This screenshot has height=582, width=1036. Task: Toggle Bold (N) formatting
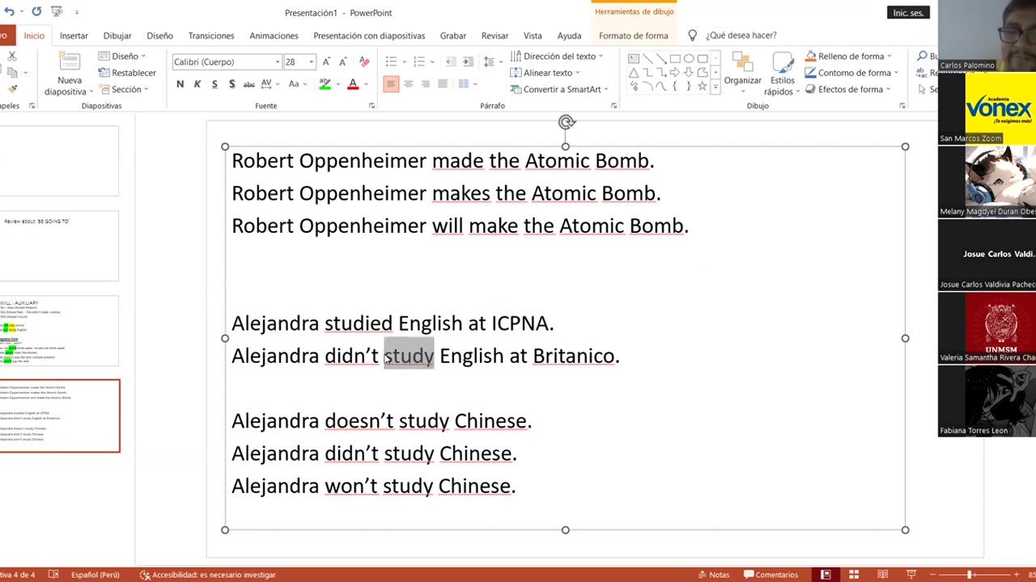pyautogui.click(x=180, y=84)
